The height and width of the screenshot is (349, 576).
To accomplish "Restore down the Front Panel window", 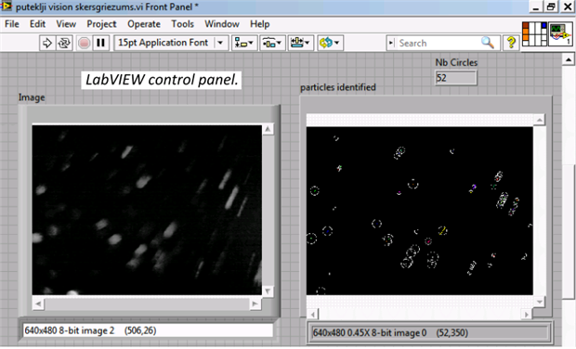I will (x=551, y=7).
